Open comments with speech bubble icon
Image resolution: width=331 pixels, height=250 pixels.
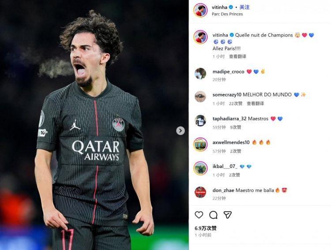213,215
